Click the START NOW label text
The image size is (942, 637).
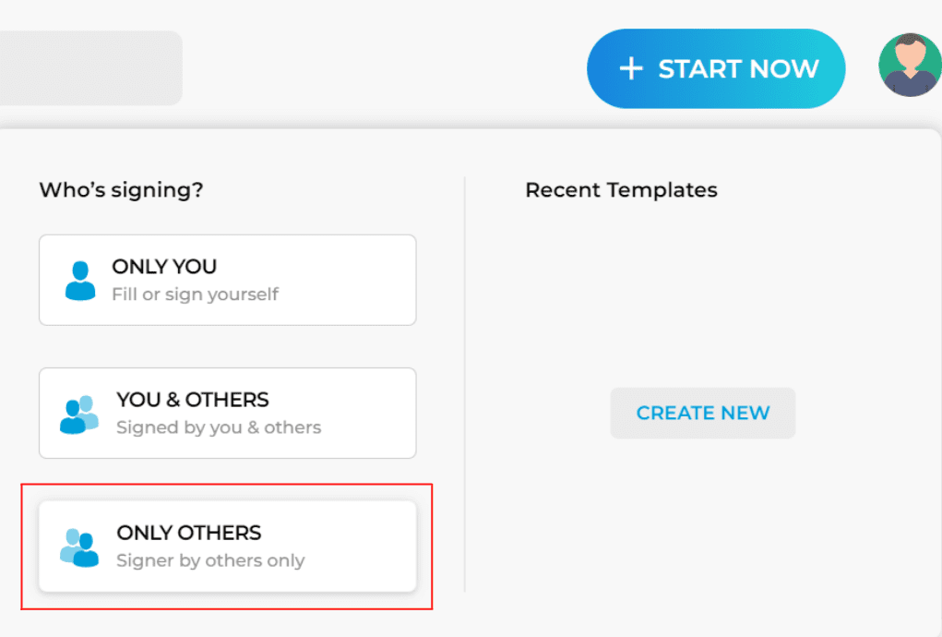[x=738, y=68]
